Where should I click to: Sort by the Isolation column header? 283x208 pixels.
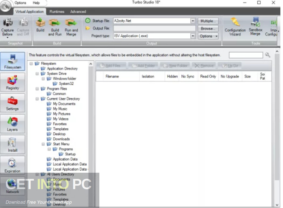tap(152, 76)
